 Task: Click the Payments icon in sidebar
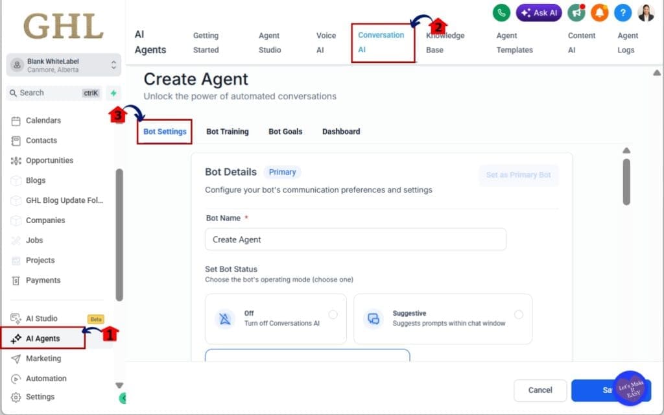[x=16, y=280]
